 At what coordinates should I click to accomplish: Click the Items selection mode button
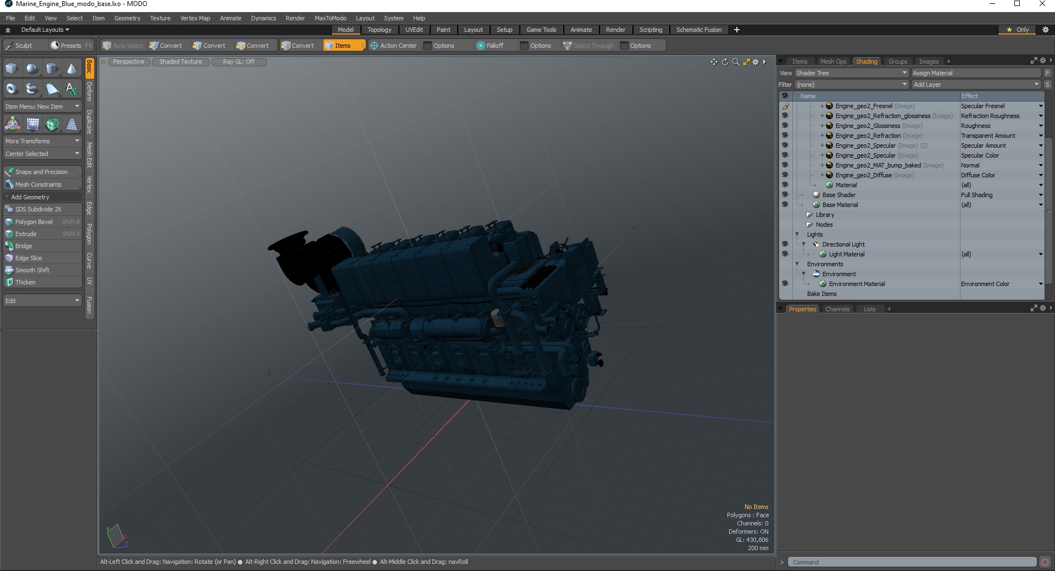343,46
